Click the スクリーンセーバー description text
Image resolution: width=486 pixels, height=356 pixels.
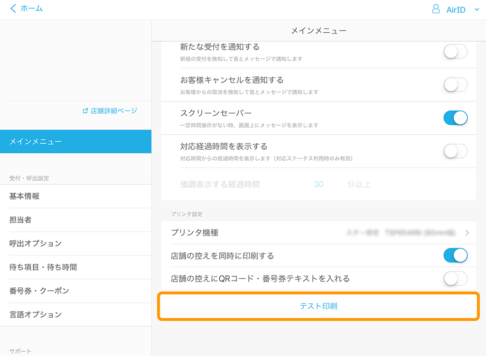(249, 125)
